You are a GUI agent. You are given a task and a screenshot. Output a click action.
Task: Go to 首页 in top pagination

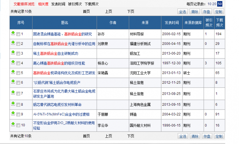coord(86,12)
